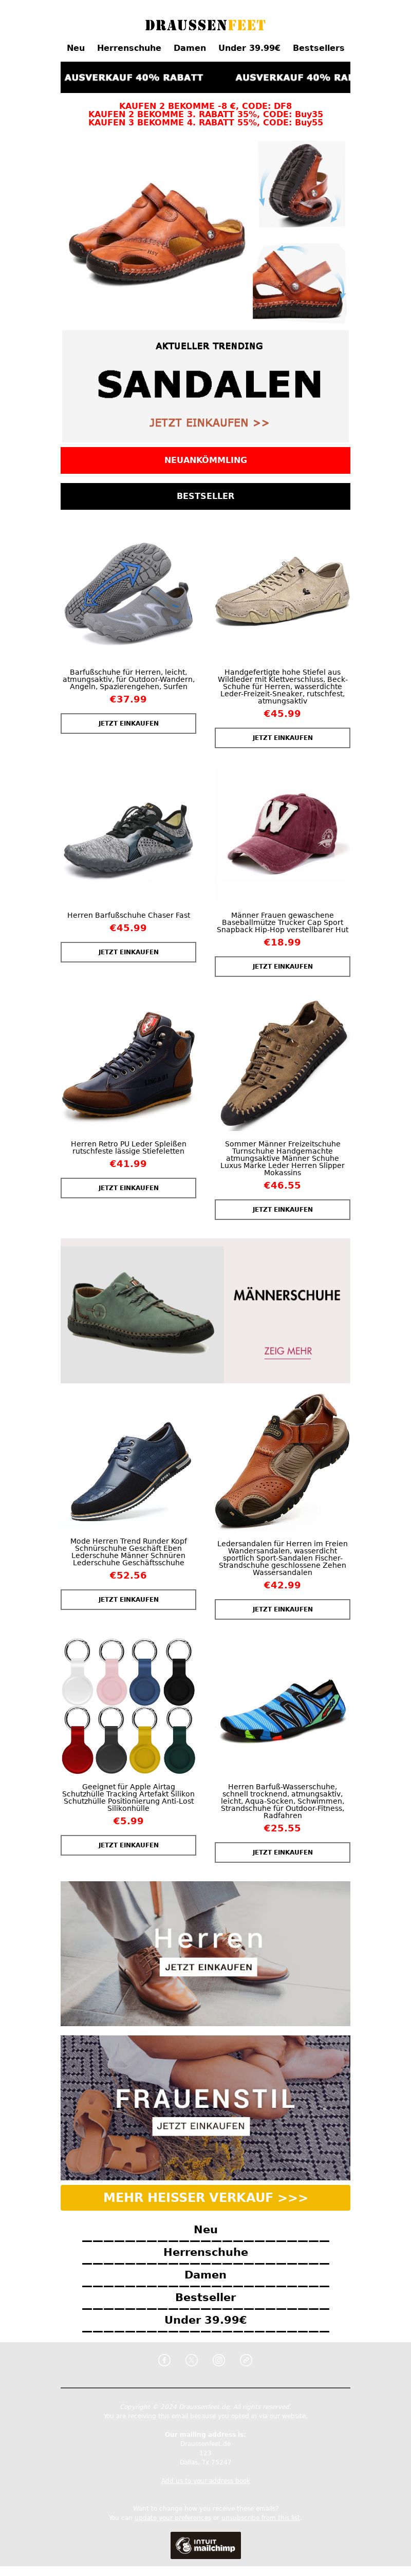Click Jetzt Einkaufen under the €37.99 barefoot shoe
The width and height of the screenshot is (411, 2576).
click(x=128, y=723)
